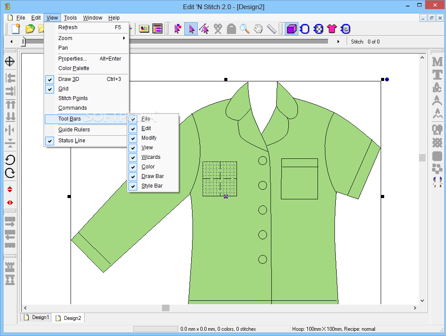Open the Window menu
Image resolution: width=446 pixels, height=336 pixels.
pos(92,17)
